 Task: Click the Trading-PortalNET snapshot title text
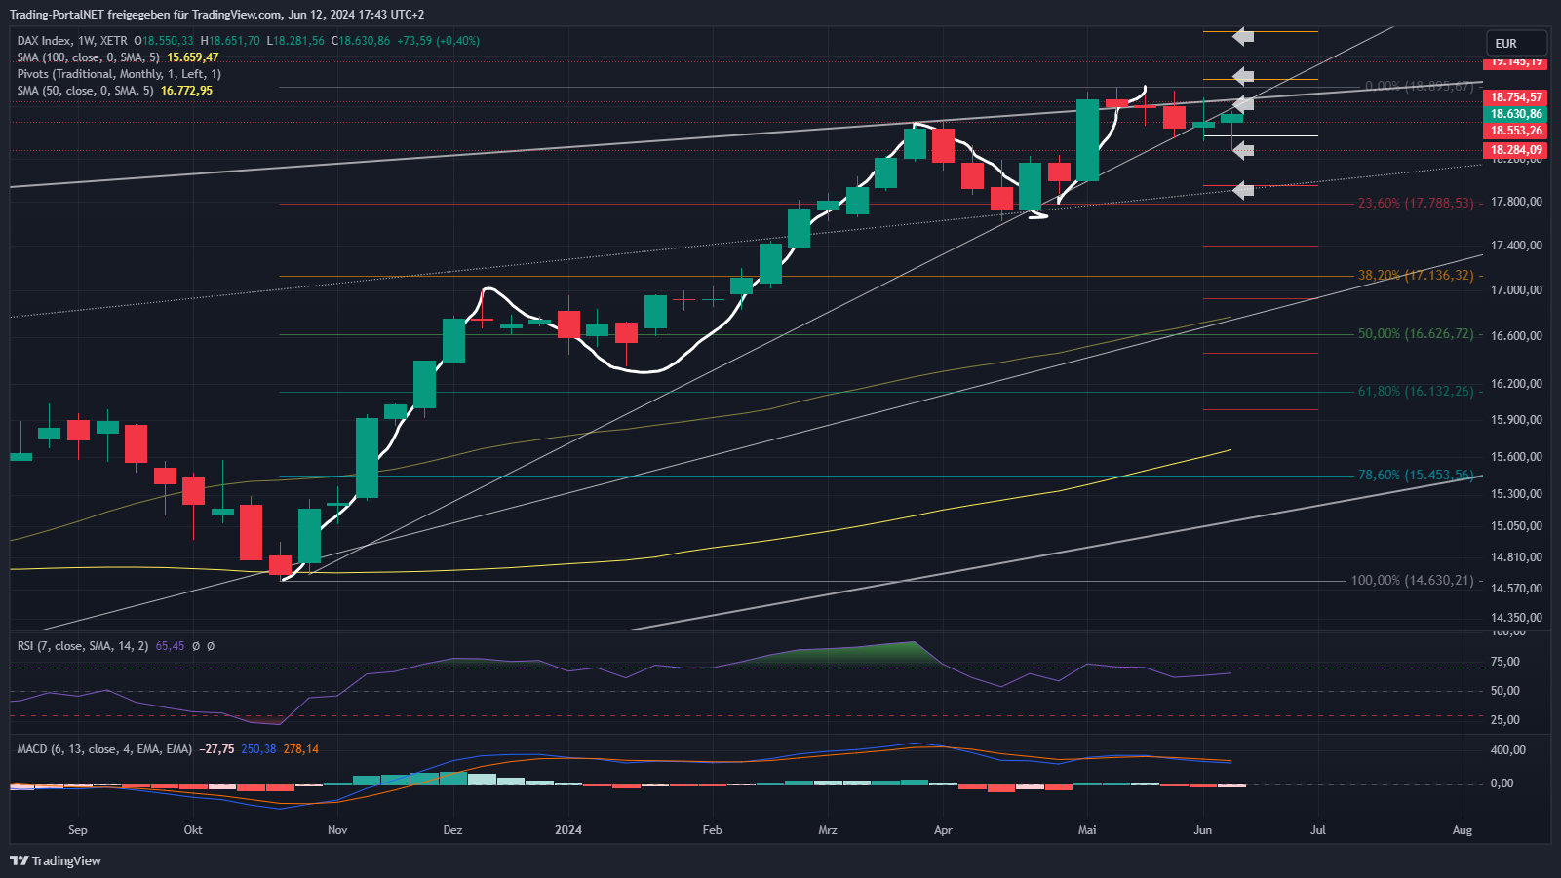216,15
